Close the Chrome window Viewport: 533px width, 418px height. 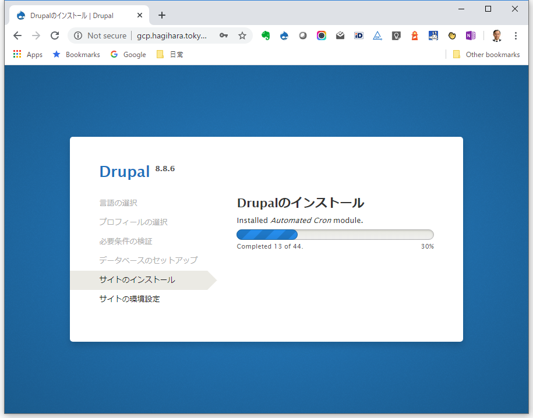click(x=515, y=9)
